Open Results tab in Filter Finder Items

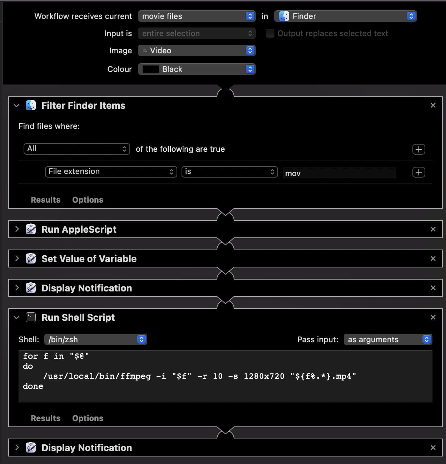pyautogui.click(x=46, y=200)
